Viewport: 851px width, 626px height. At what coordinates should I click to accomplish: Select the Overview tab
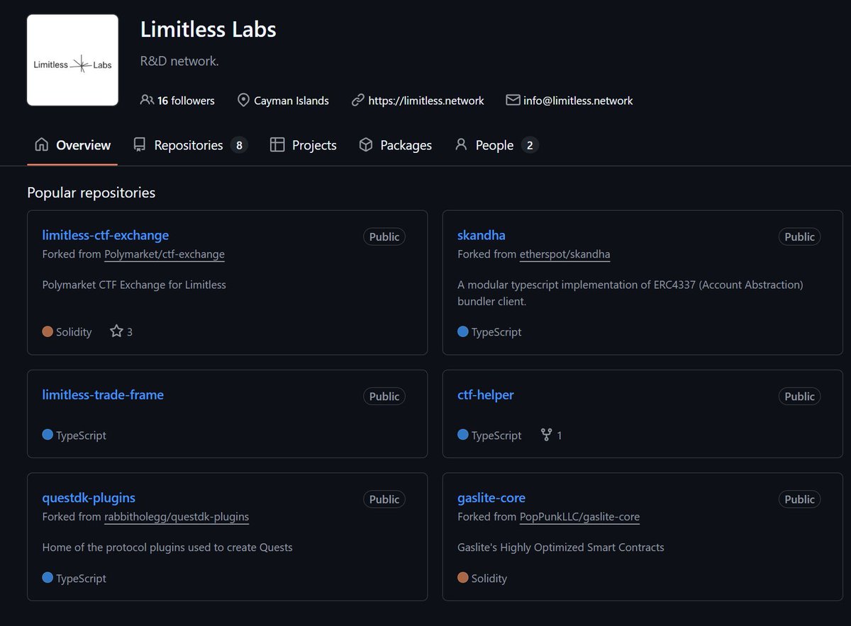coord(72,145)
